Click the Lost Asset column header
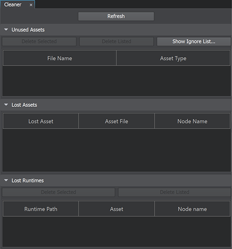 click(41, 121)
